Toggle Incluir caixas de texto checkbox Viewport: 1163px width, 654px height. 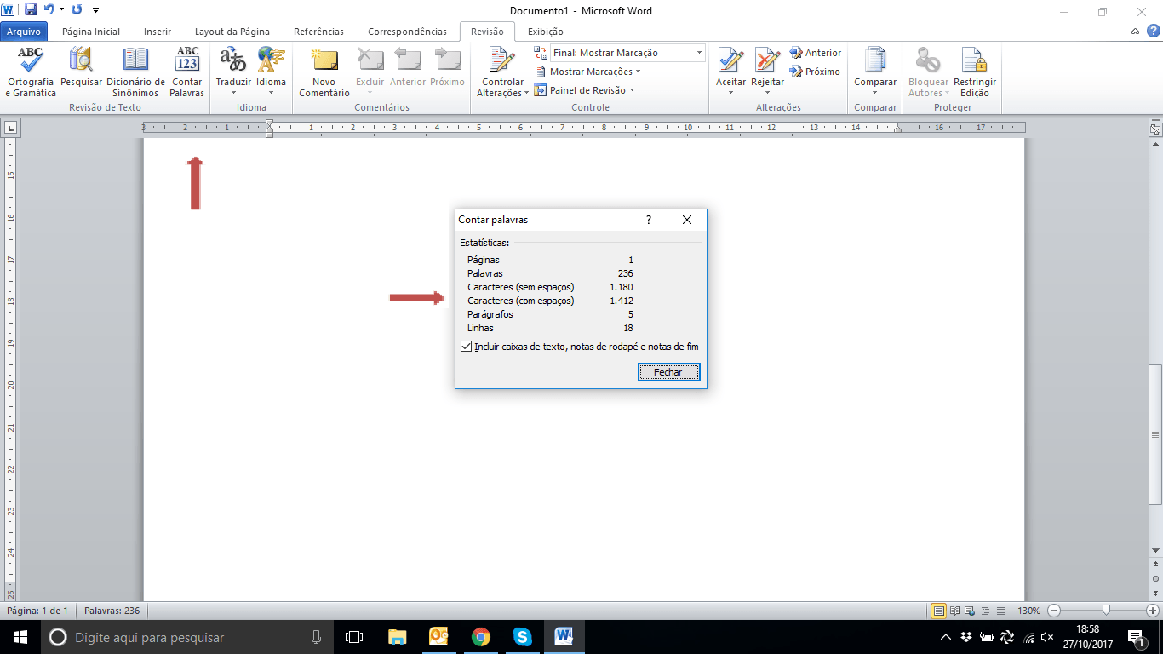click(466, 347)
